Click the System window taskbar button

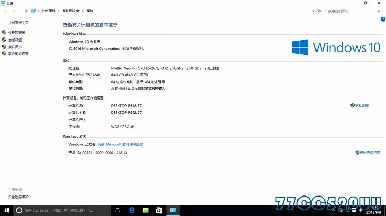[x=173, y=210]
